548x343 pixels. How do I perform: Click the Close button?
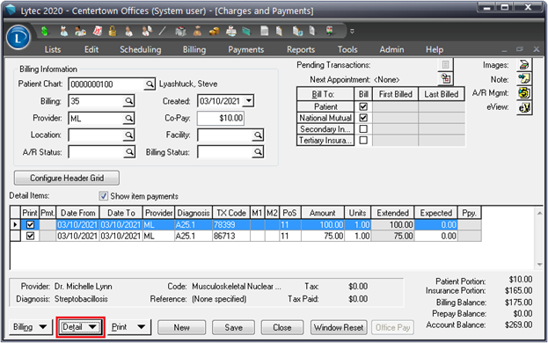coord(282,328)
